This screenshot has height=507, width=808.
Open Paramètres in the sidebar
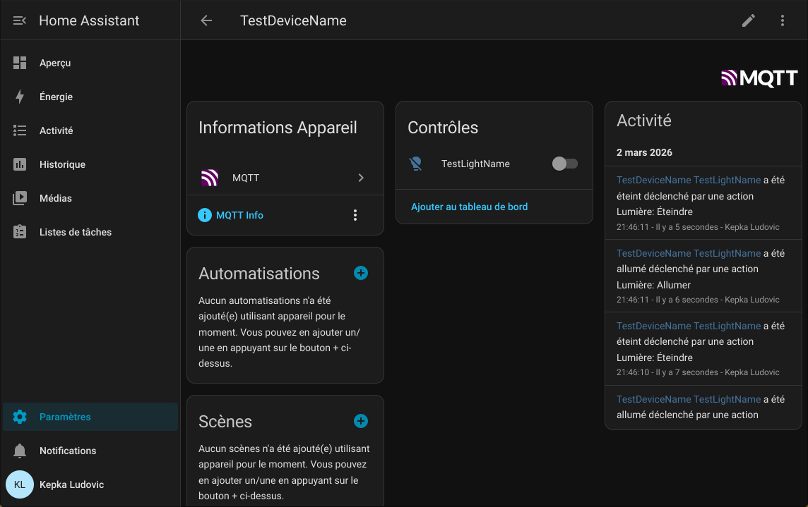(65, 417)
